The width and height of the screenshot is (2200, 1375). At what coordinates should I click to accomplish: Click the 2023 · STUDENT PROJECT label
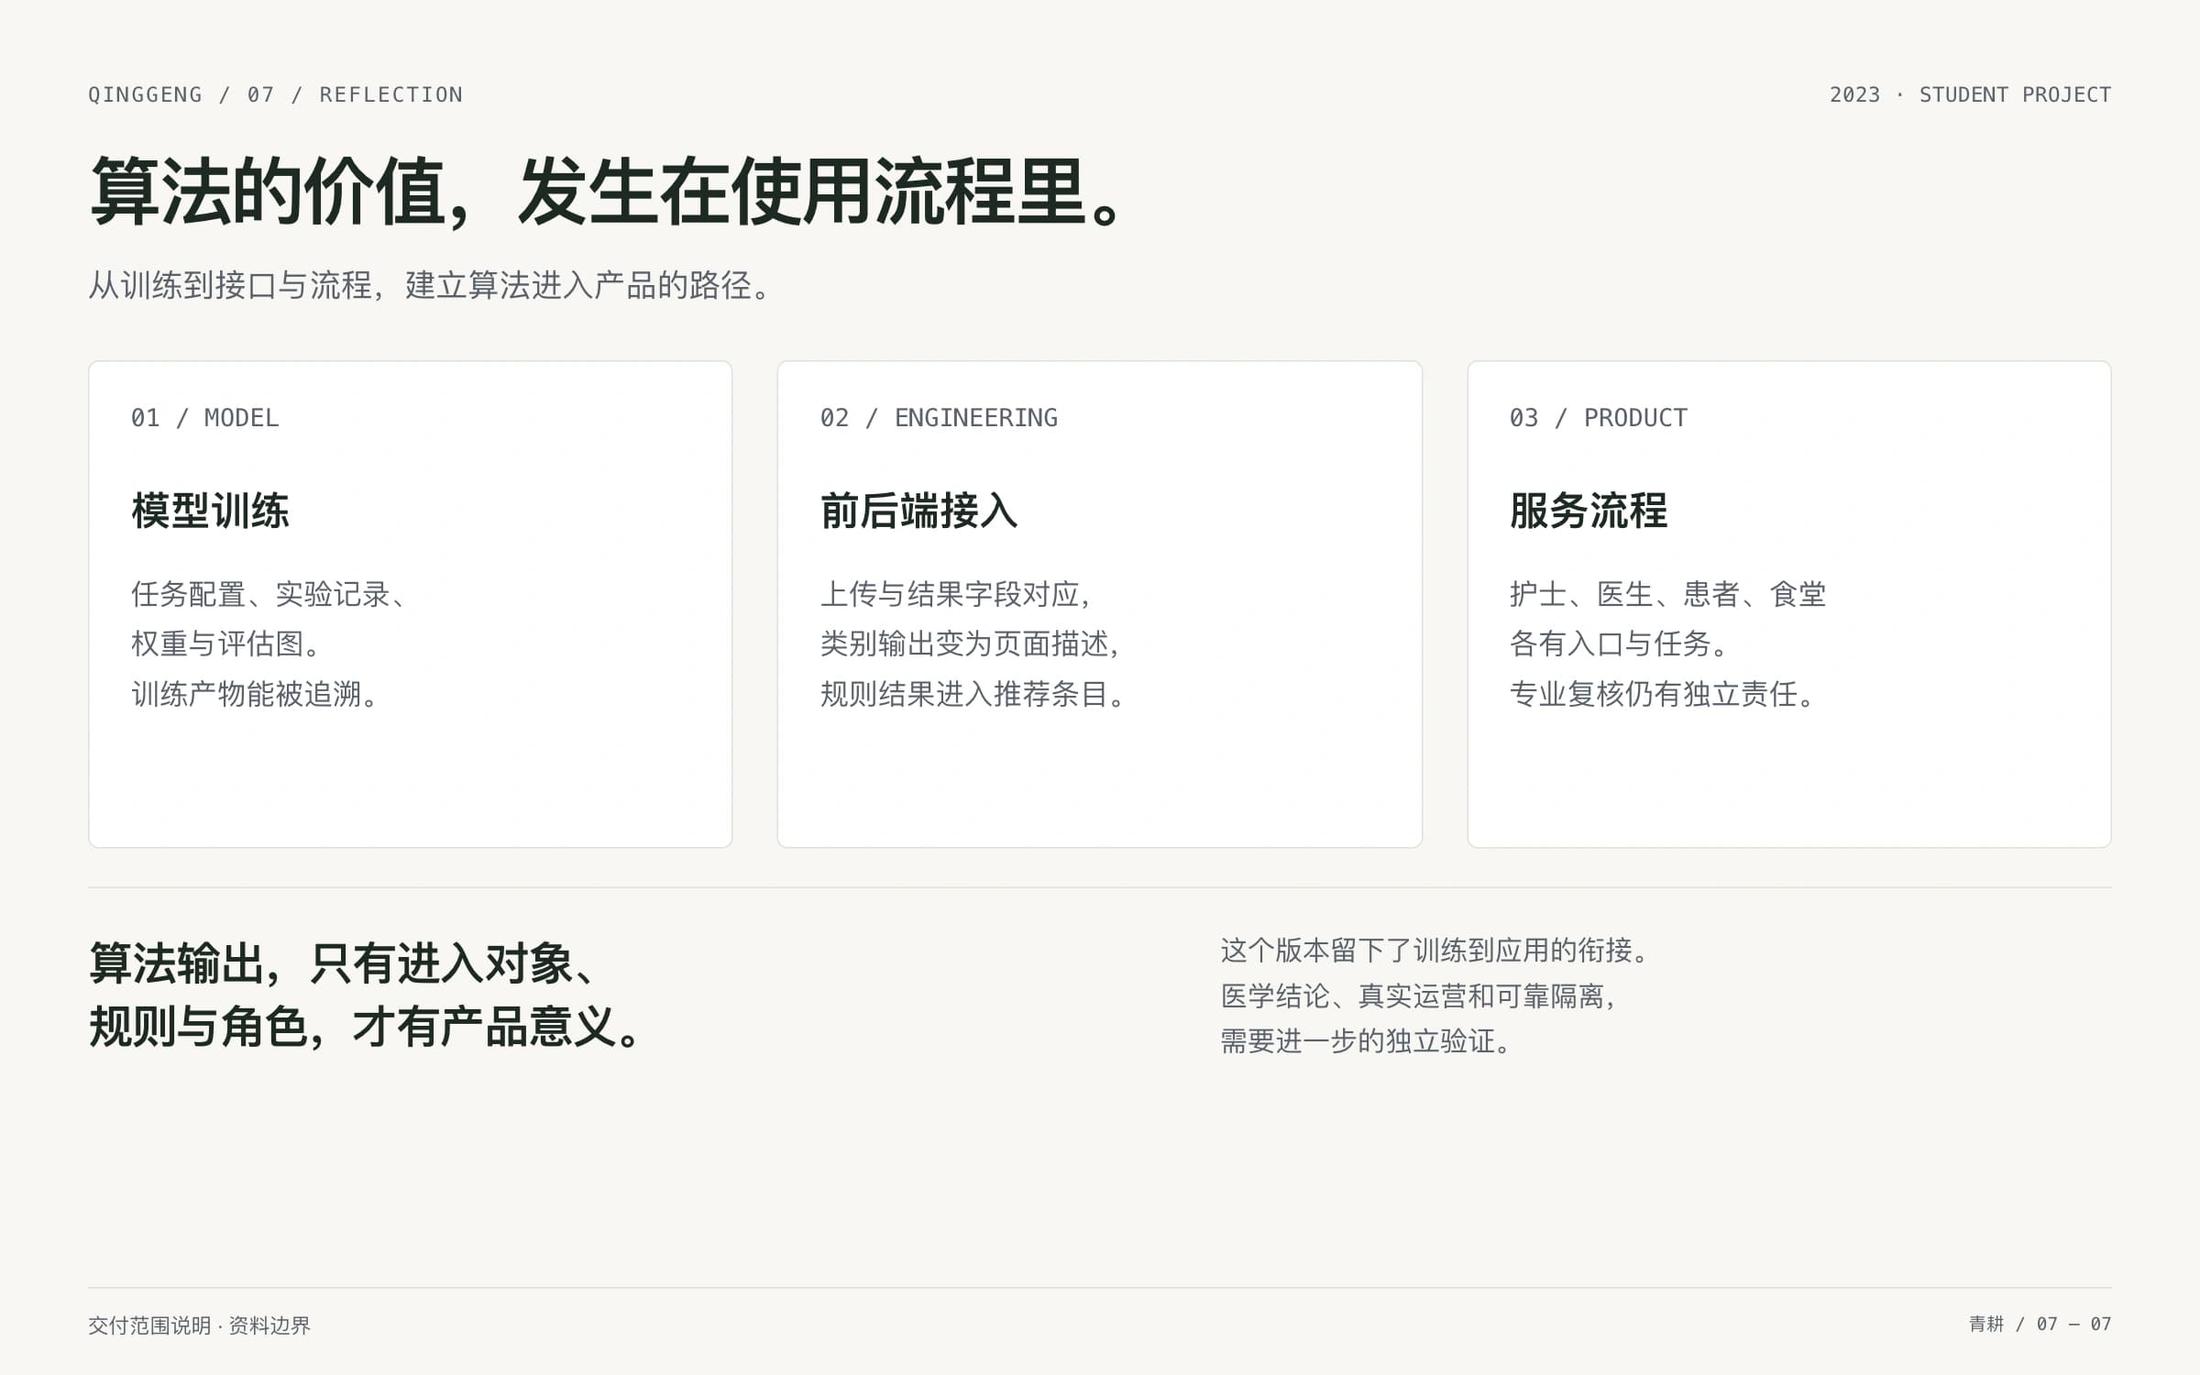click(x=1970, y=94)
